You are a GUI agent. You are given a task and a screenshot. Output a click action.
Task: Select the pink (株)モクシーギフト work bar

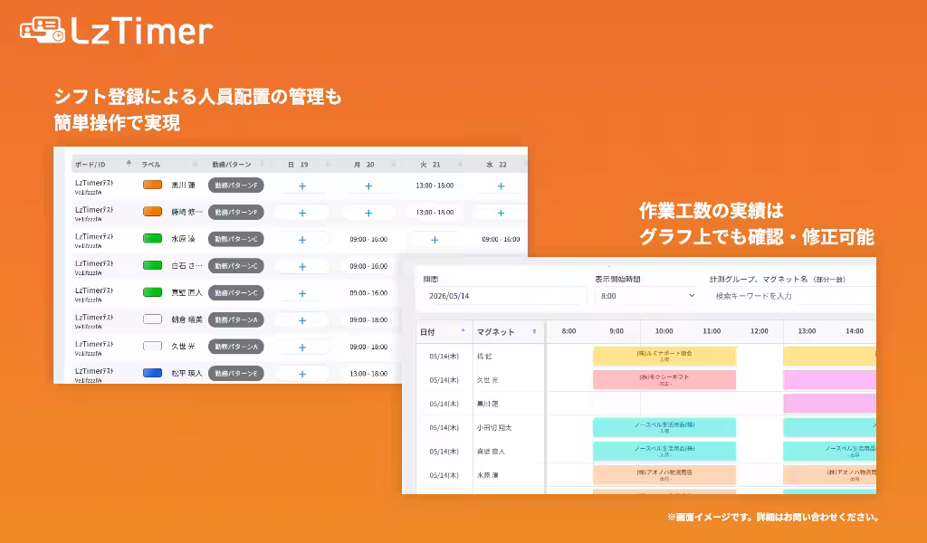click(x=664, y=379)
